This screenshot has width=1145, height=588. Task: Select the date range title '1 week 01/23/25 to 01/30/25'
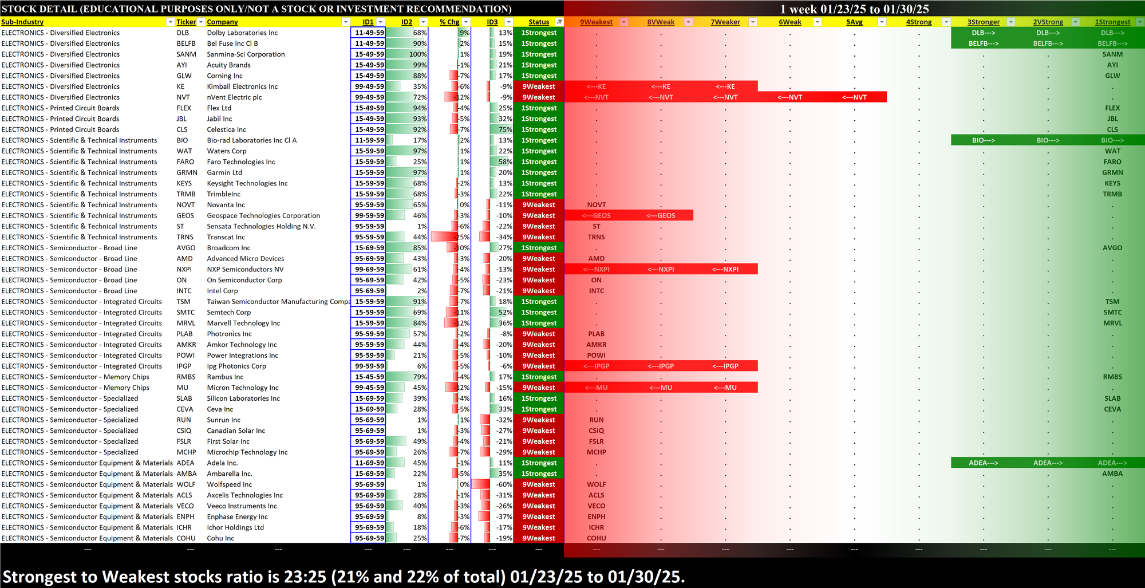(854, 9)
